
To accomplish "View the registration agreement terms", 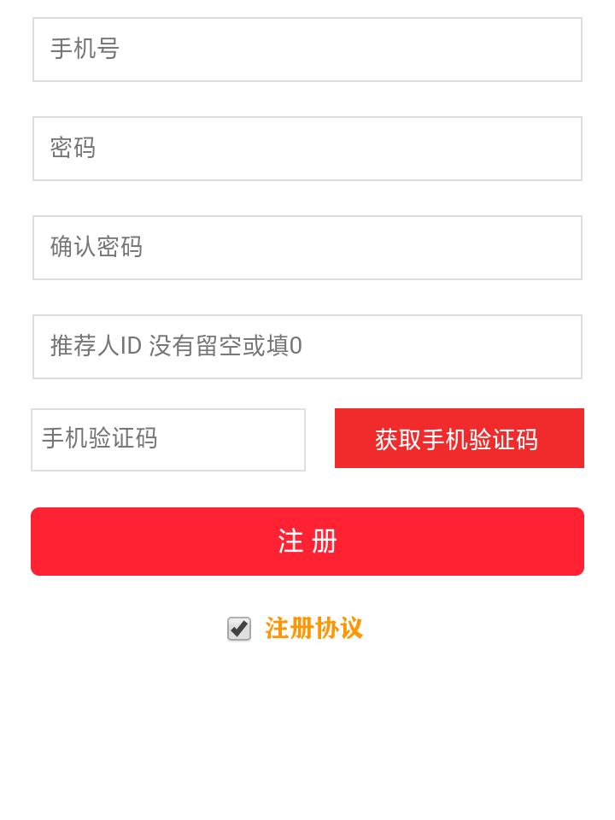I will [313, 629].
